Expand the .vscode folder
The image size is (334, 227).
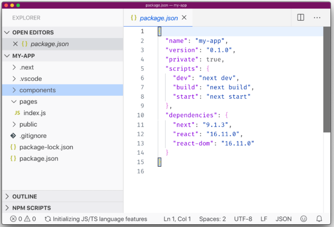[x=14, y=79]
